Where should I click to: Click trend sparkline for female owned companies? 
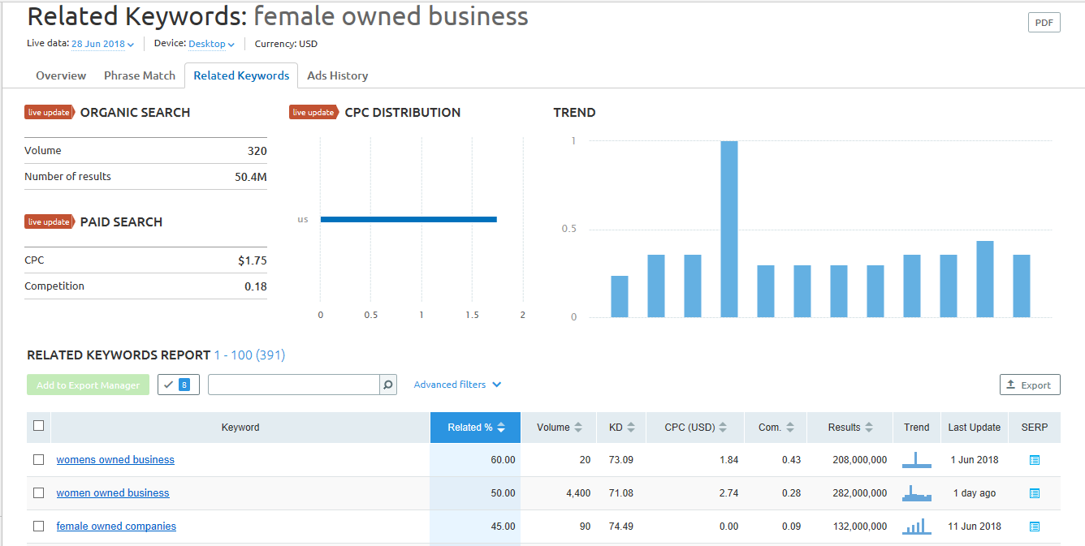916,527
